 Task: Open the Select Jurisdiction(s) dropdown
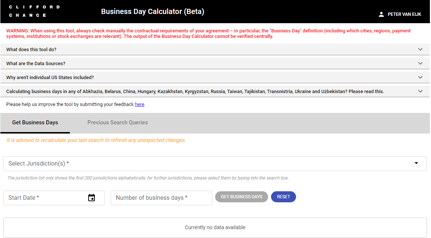[x=215, y=164]
